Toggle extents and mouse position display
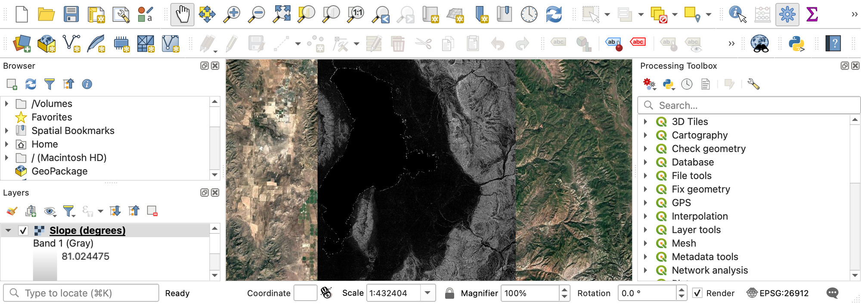The height and width of the screenshot is (304, 861). tap(326, 293)
